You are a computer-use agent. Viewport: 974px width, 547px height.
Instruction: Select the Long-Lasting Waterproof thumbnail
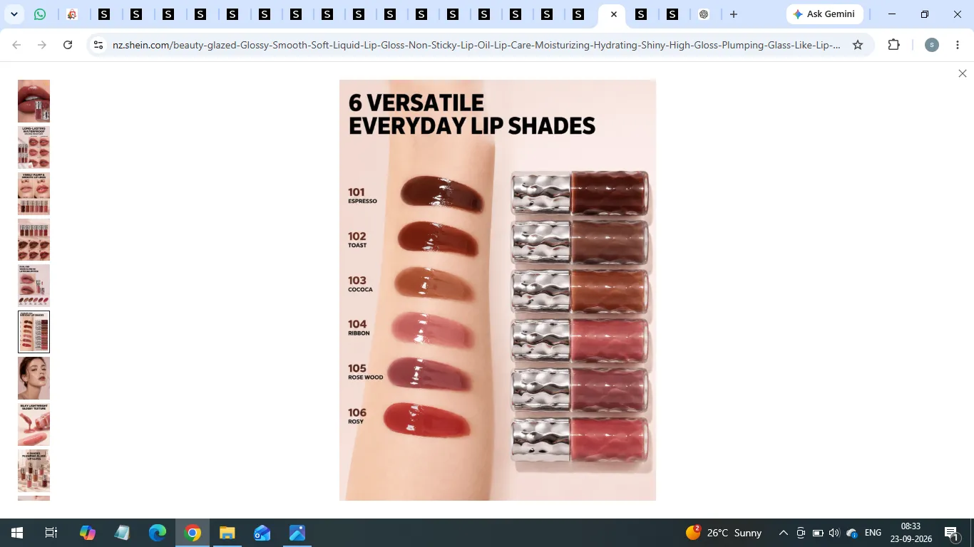[34, 147]
